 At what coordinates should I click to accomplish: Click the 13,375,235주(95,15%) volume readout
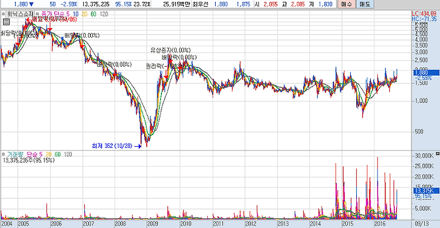[x=28, y=160]
